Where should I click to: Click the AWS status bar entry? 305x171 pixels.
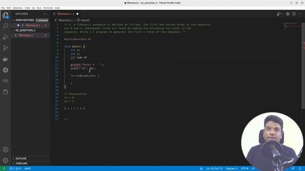coord(28,169)
